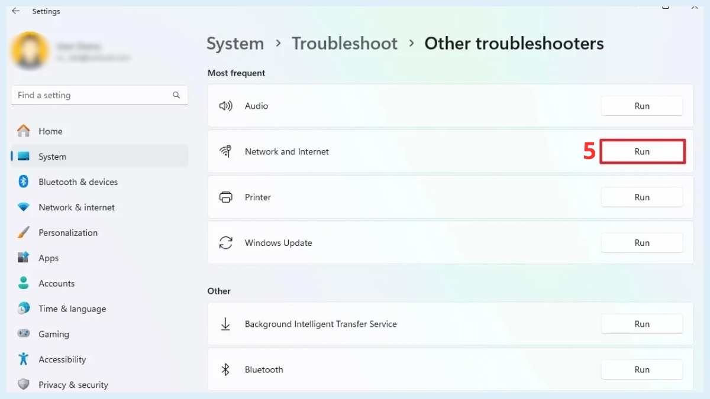Click the Printer icon

[225, 197]
